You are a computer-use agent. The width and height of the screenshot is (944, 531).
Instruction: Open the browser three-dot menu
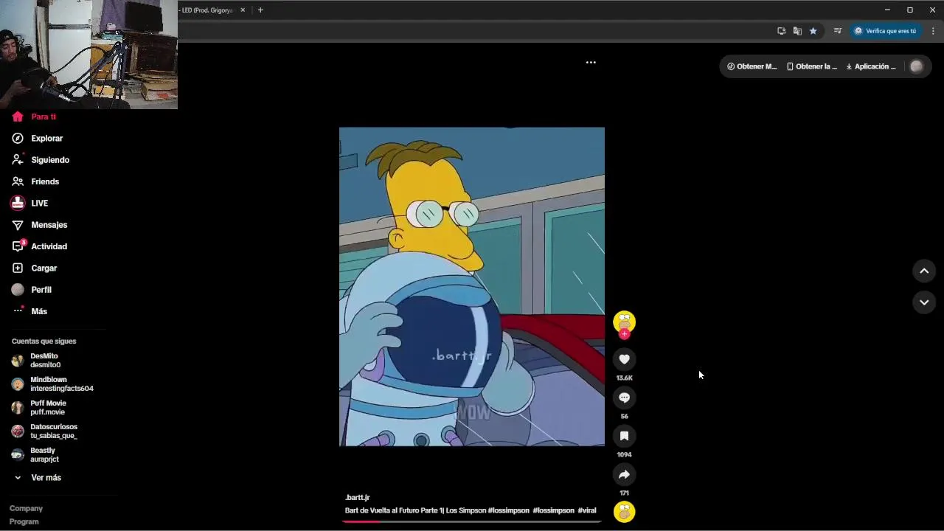[x=933, y=31]
